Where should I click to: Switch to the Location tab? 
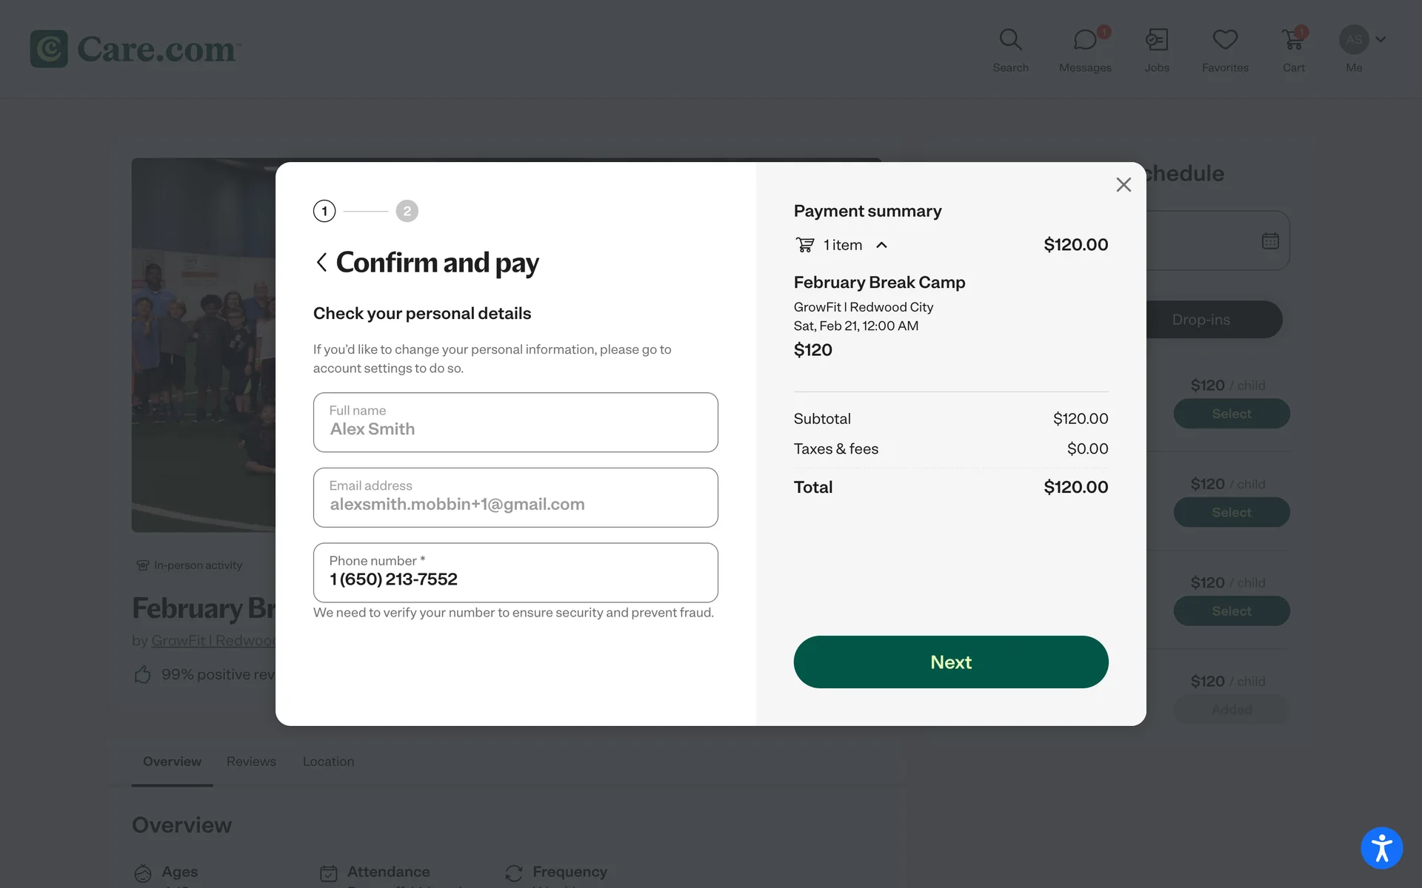(x=328, y=761)
